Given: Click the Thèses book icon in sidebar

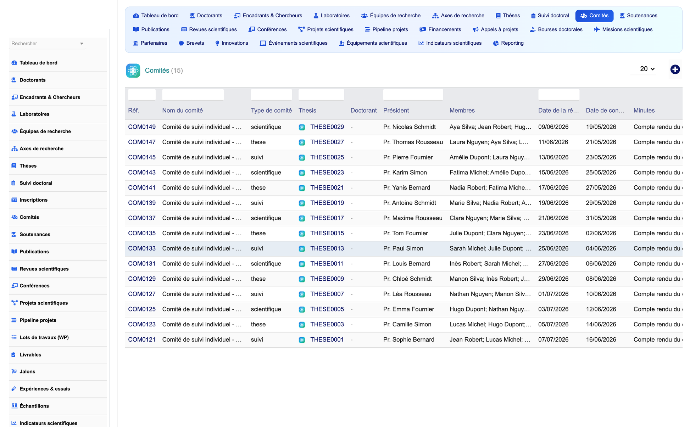Looking at the screenshot, I should pos(14,166).
